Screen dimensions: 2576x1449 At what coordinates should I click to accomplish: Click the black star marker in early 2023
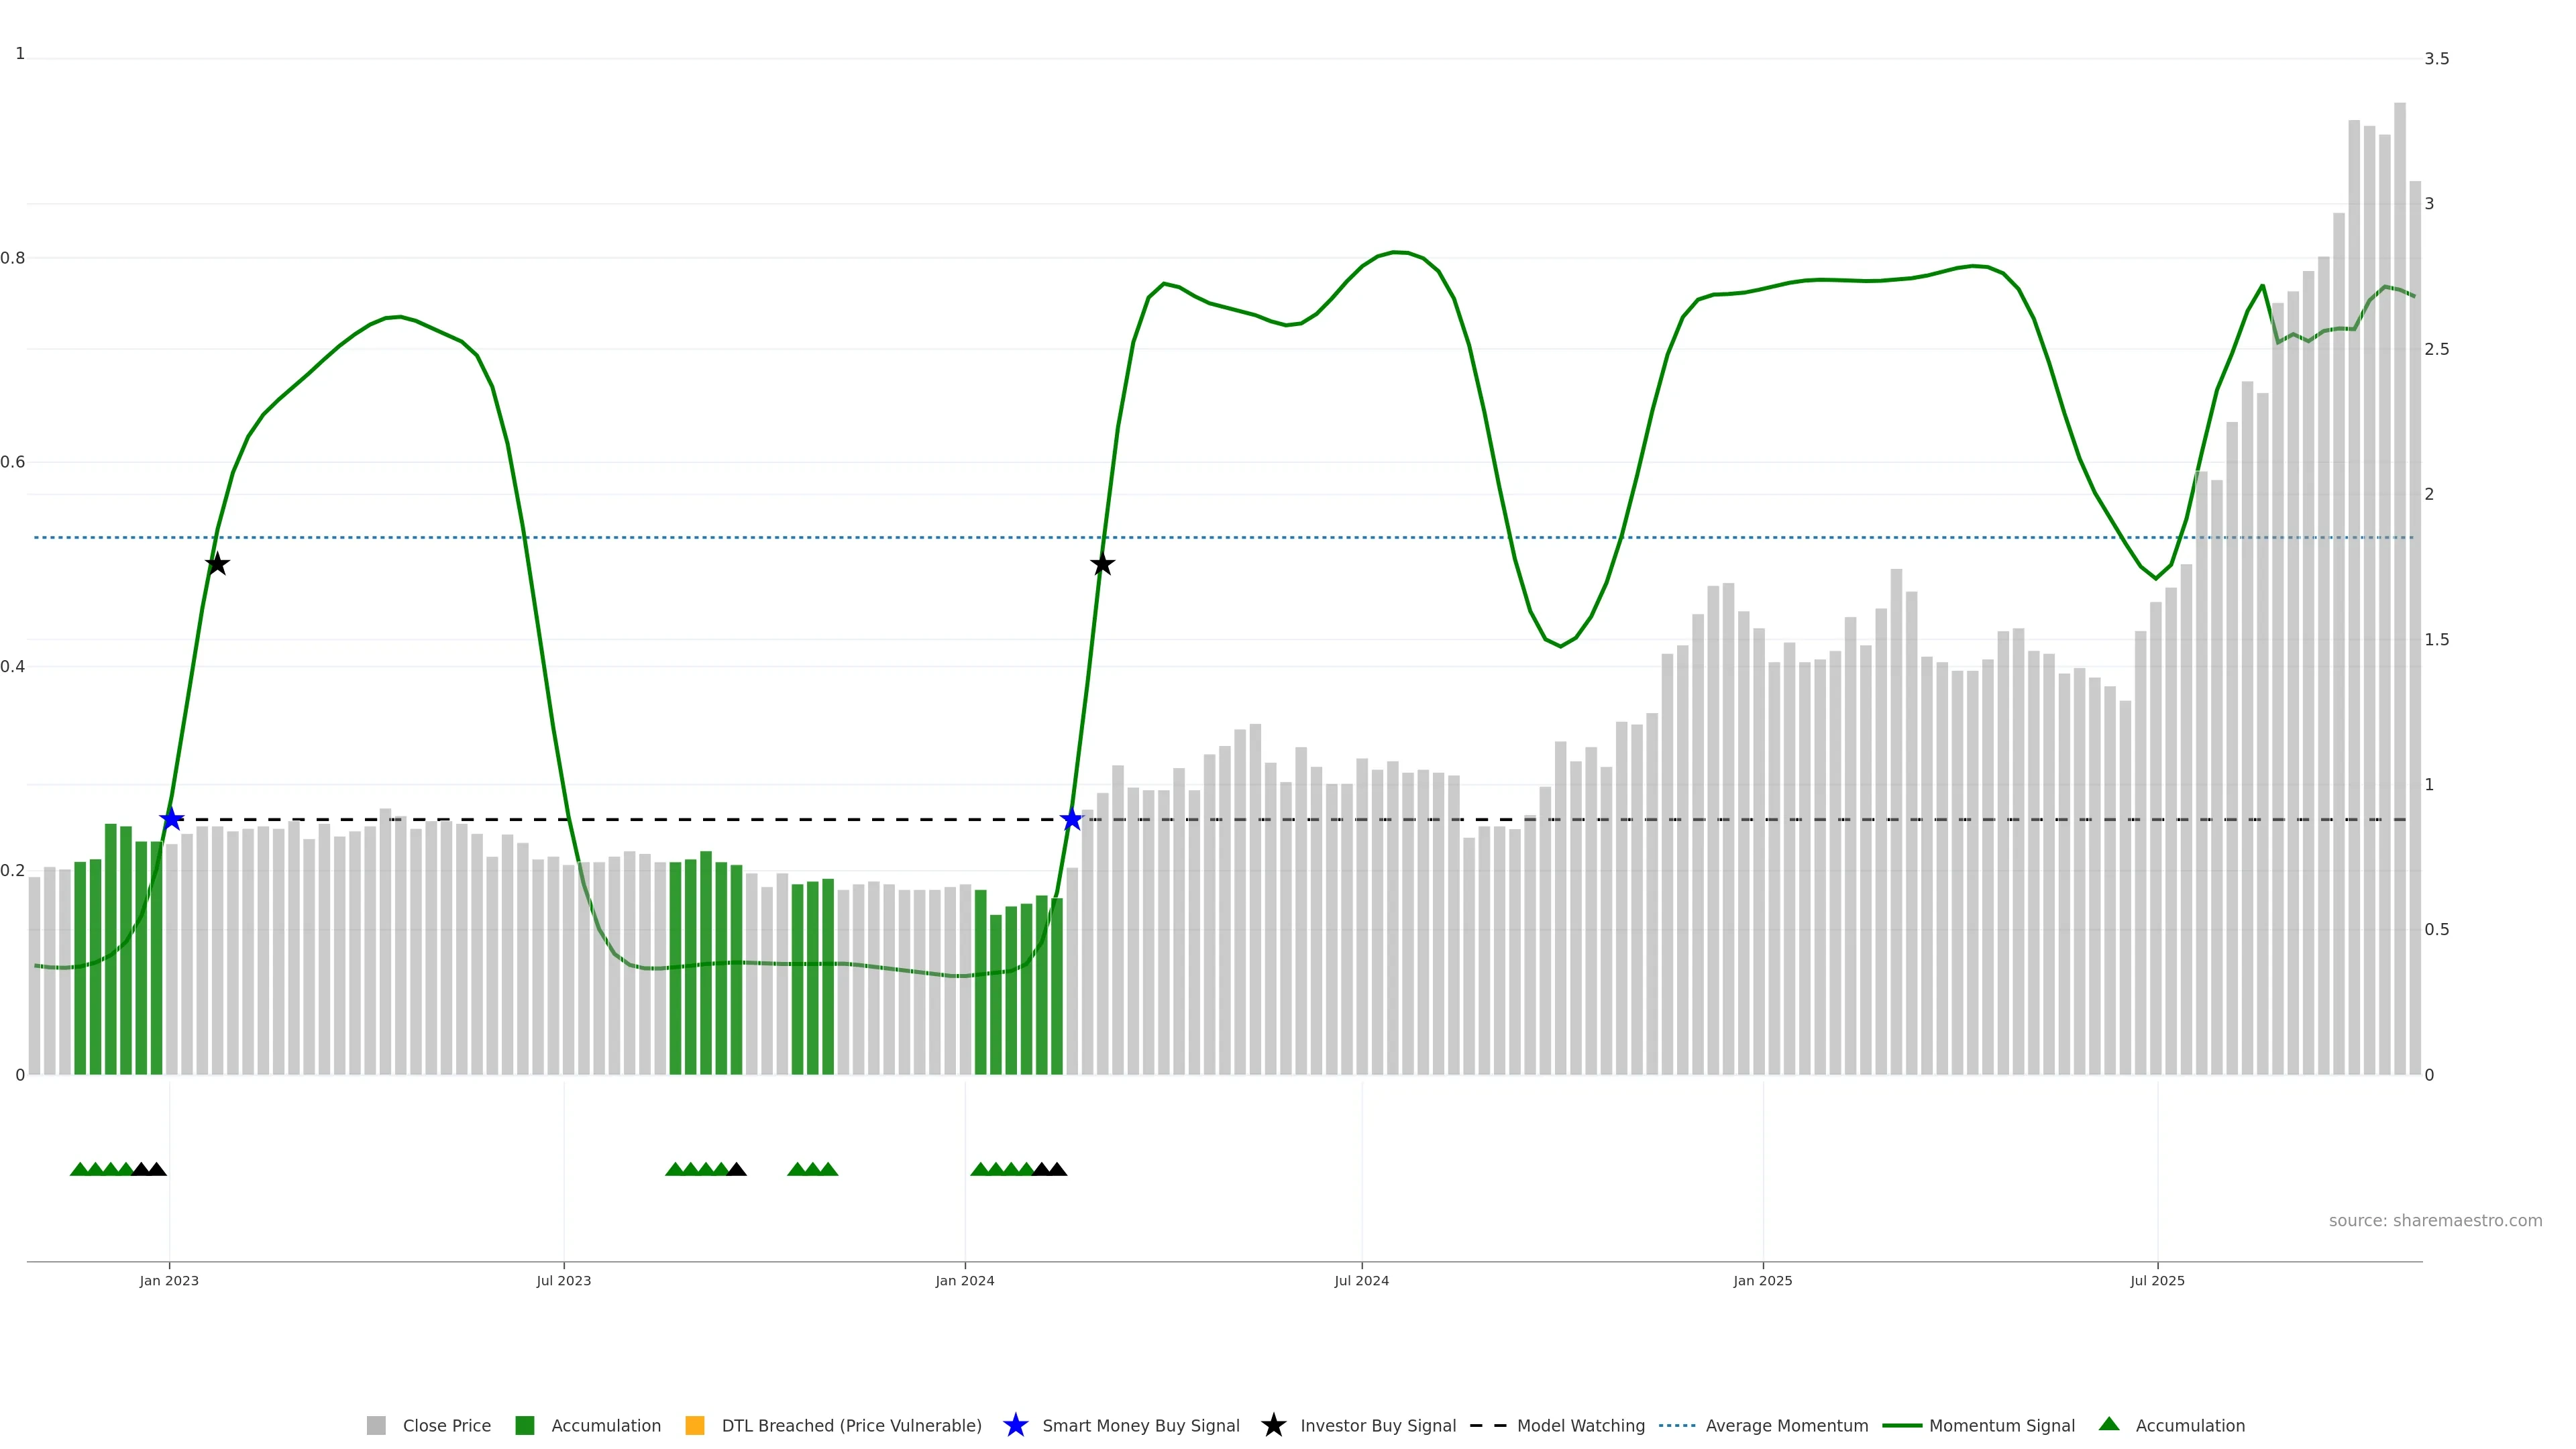pyautogui.click(x=217, y=564)
